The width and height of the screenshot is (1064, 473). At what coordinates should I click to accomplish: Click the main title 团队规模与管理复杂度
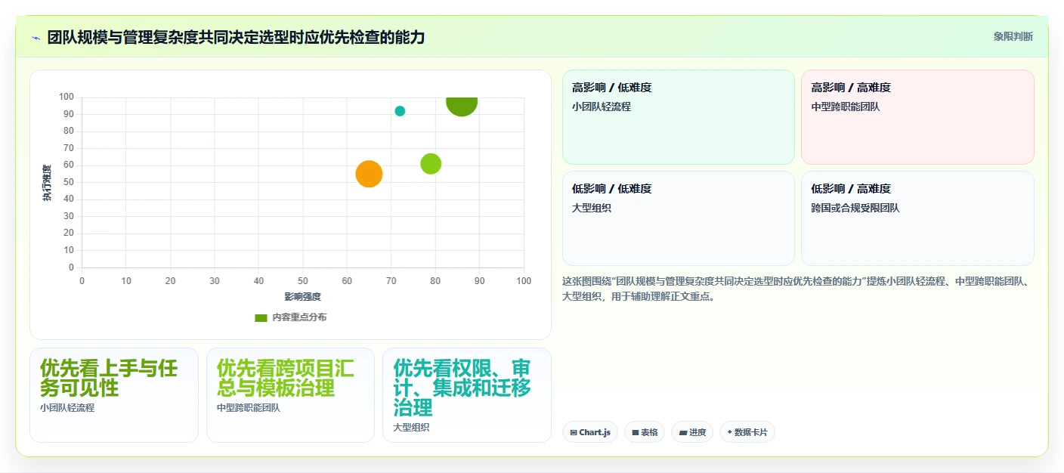(x=236, y=37)
